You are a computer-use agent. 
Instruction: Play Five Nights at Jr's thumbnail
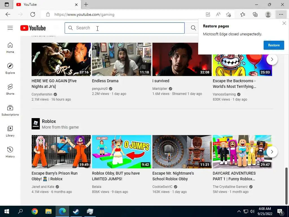pos(61,59)
